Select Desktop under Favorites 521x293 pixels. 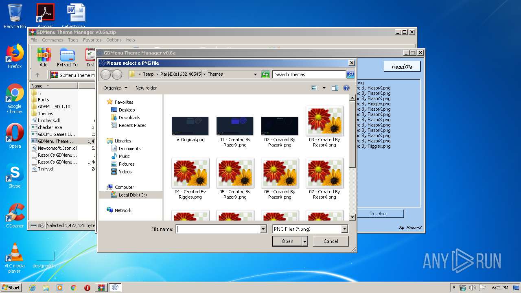coord(127,110)
